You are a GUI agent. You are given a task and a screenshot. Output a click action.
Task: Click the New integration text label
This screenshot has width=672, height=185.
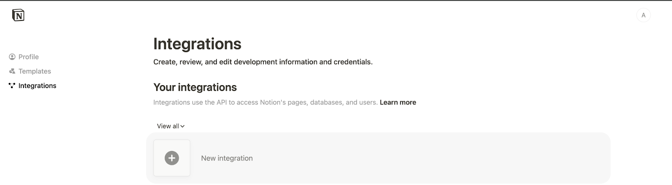227,158
